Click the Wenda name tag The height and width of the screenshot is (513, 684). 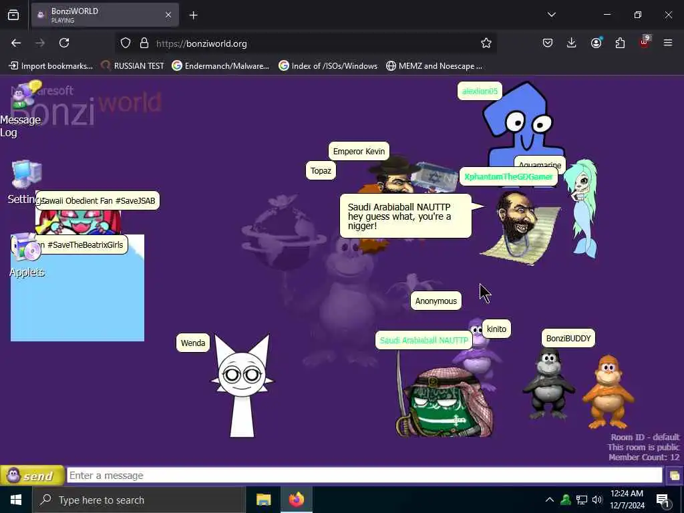point(193,343)
